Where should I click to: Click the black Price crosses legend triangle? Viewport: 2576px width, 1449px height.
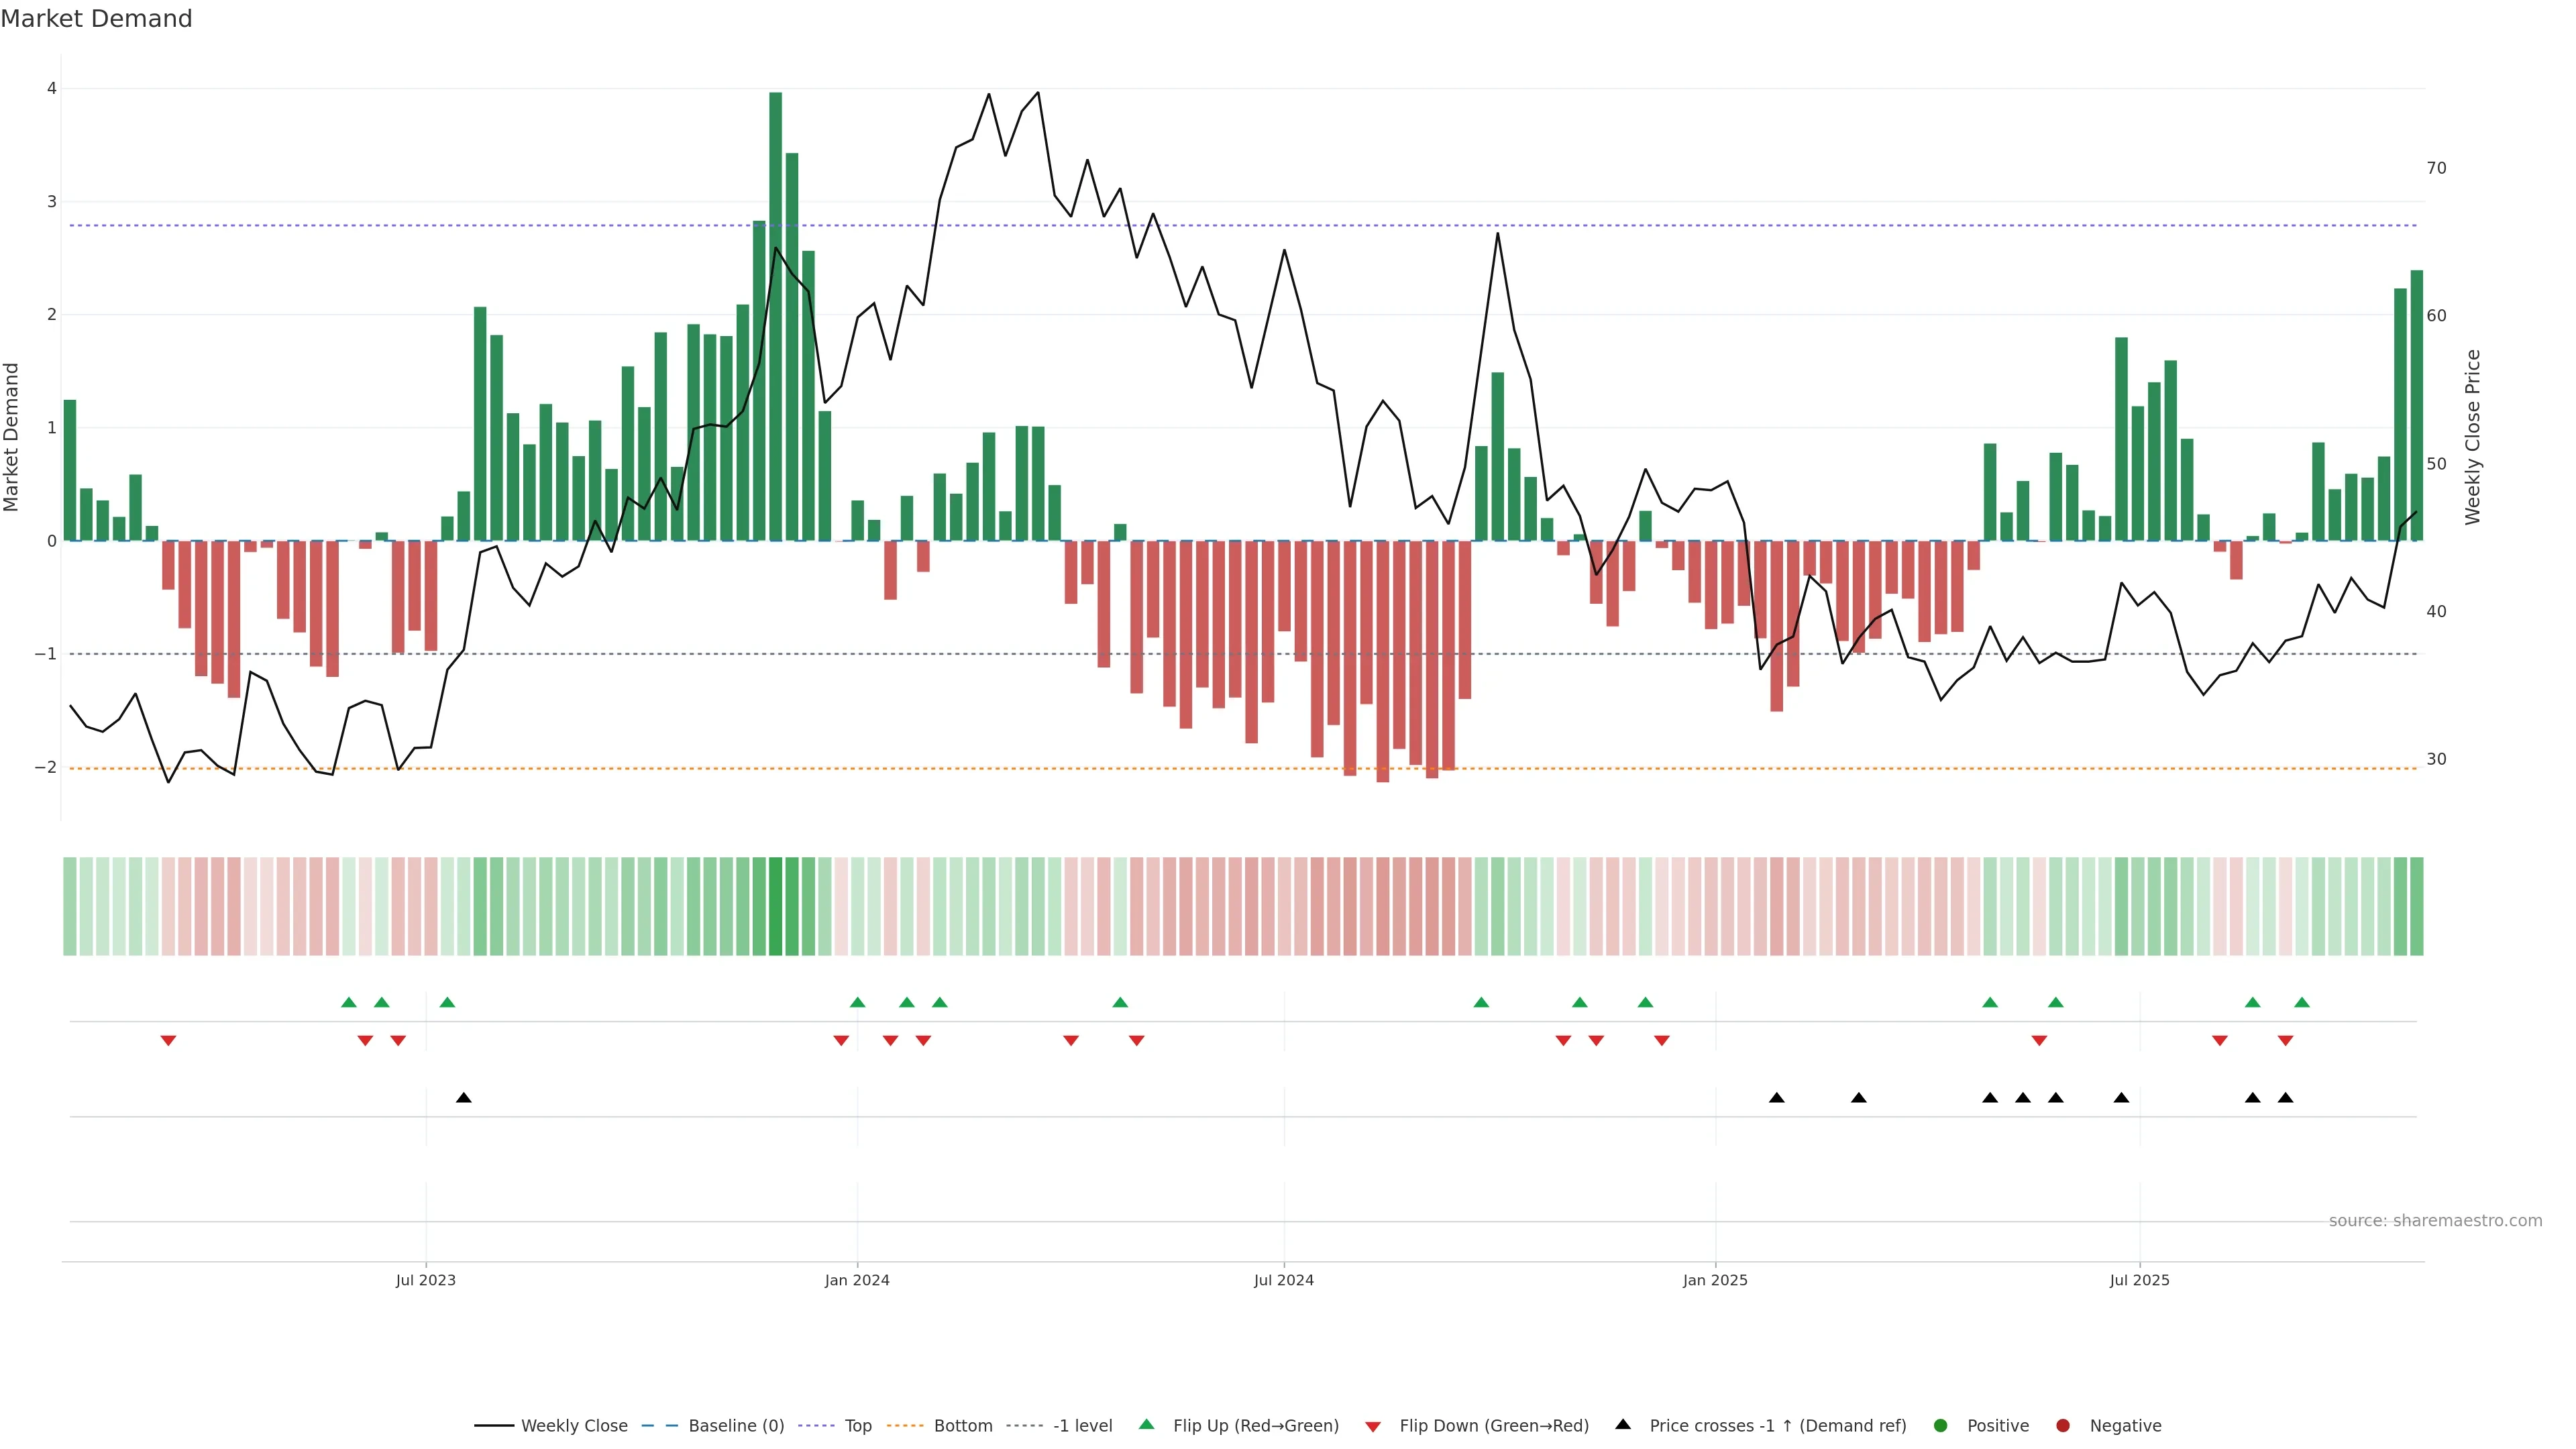tap(1623, 1424)
